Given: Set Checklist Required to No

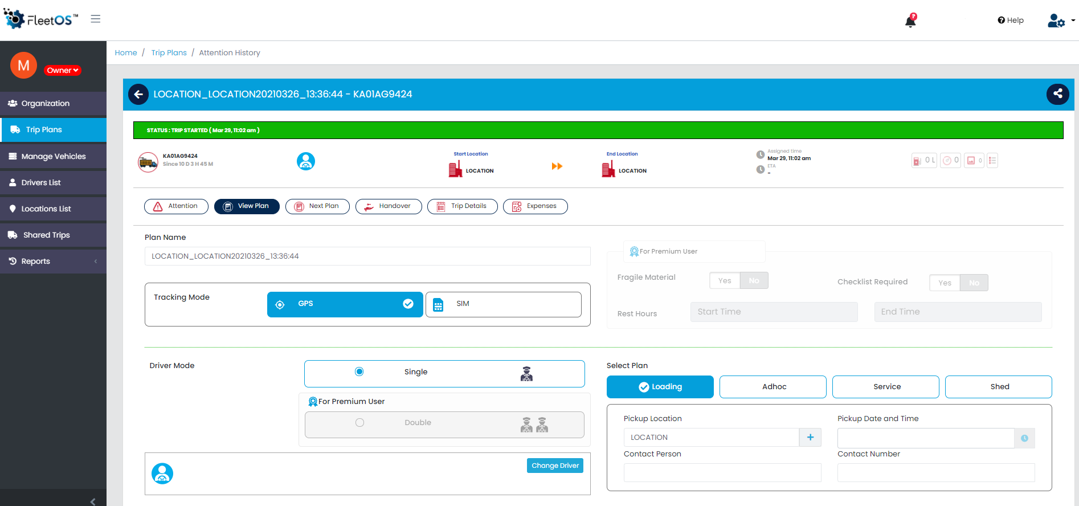Looking at the screenshot, I should [x=974, y=283].
